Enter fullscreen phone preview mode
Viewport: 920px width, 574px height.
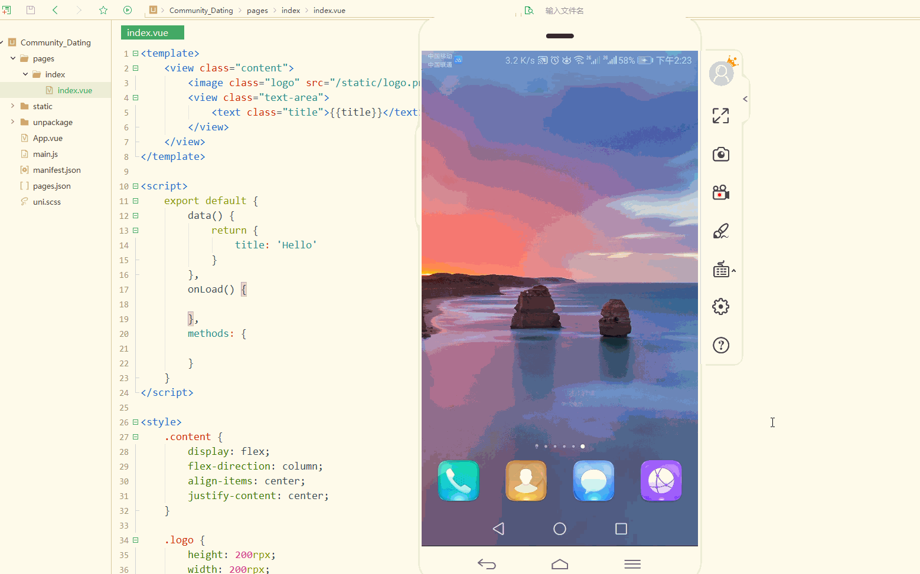coord(721,116)
